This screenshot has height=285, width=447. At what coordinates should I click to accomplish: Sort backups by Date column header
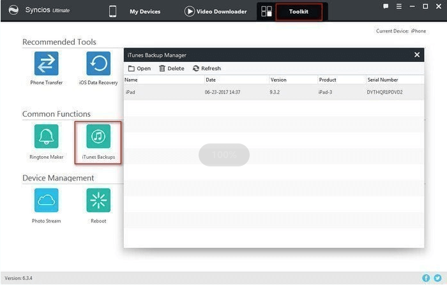[x=211, y=80]
